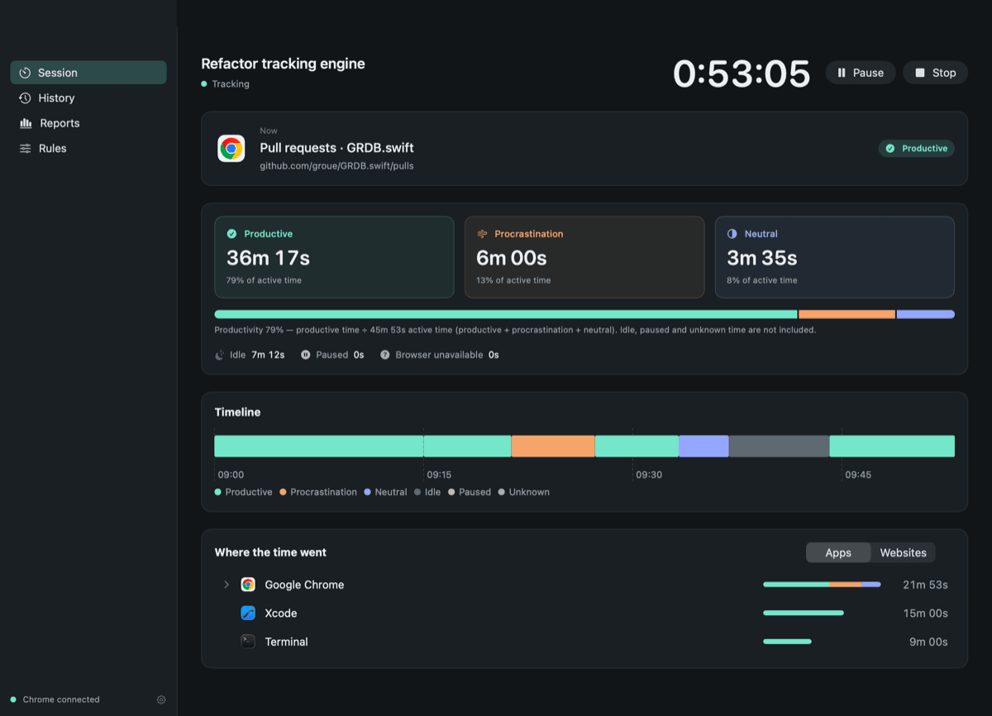992x716 pixels.
Task: Switch to the Apps tab
Action: (838, 552)
